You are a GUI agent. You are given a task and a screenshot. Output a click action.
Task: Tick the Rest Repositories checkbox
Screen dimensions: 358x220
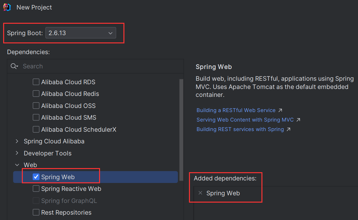(x=36, y=212)
